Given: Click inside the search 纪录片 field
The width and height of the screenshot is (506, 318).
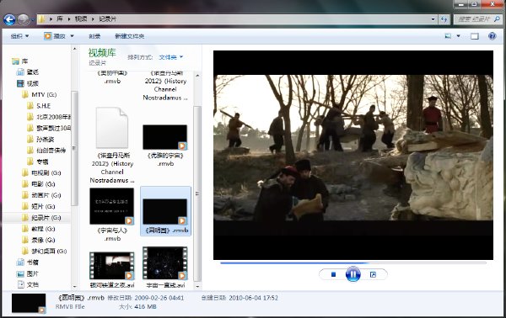Looking at the screenshot, I should tap(473, 19).
